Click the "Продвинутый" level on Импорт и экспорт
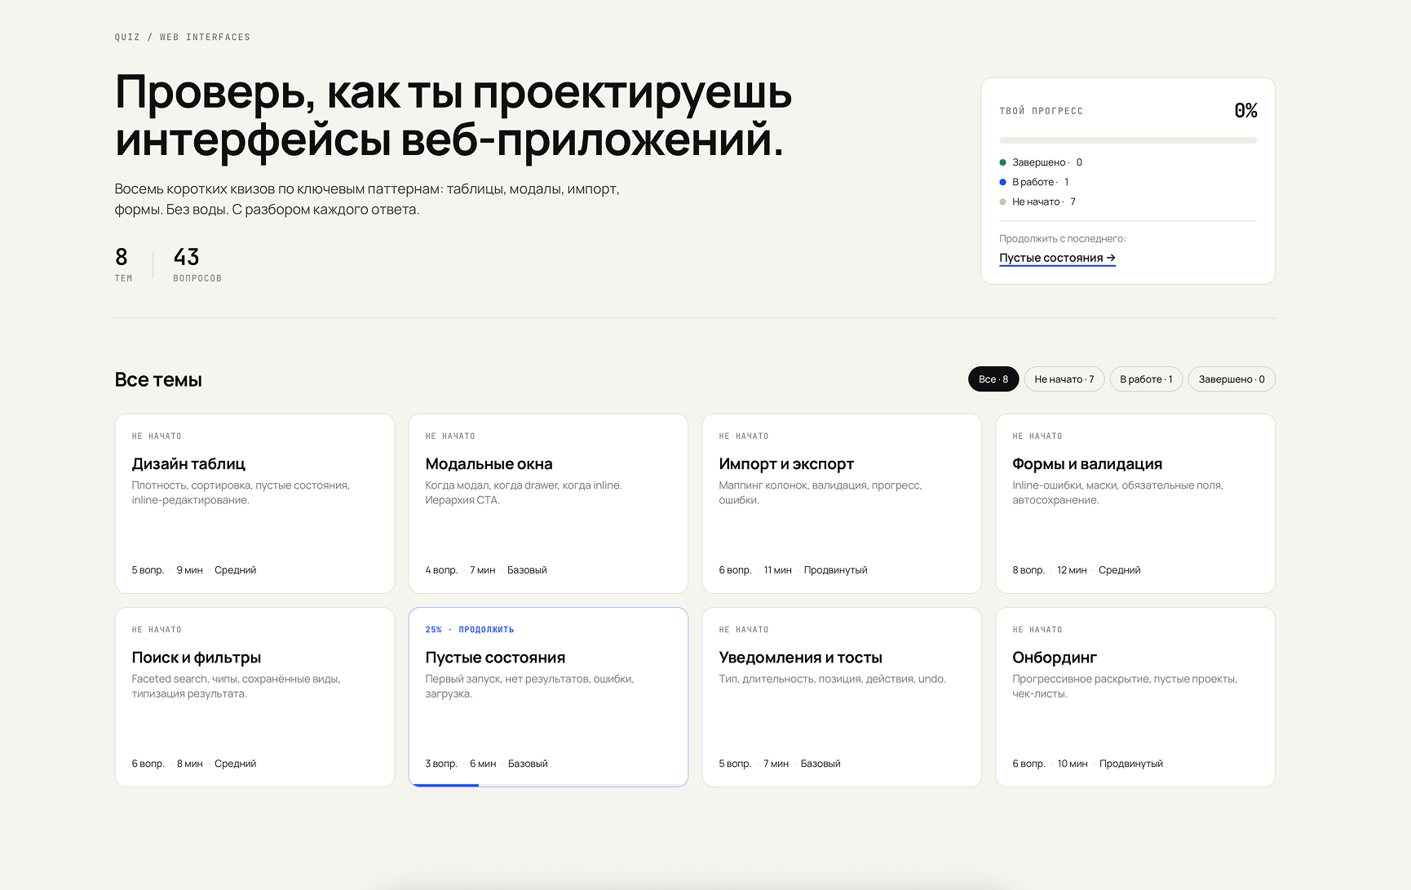This screenshot has height=890, width=1411. tap(835, 570)
